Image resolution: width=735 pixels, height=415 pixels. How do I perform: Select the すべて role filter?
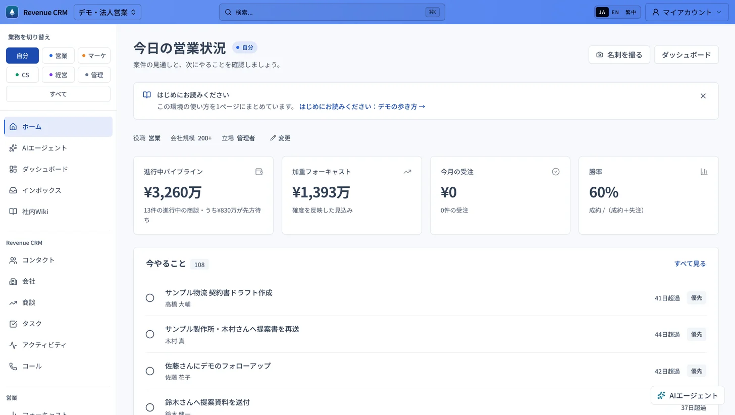(58, 94)
